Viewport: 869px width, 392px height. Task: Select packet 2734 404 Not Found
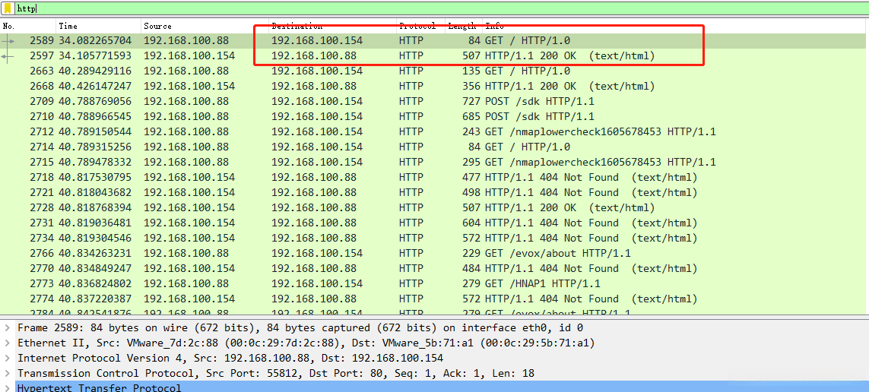[x=433, y=238]
